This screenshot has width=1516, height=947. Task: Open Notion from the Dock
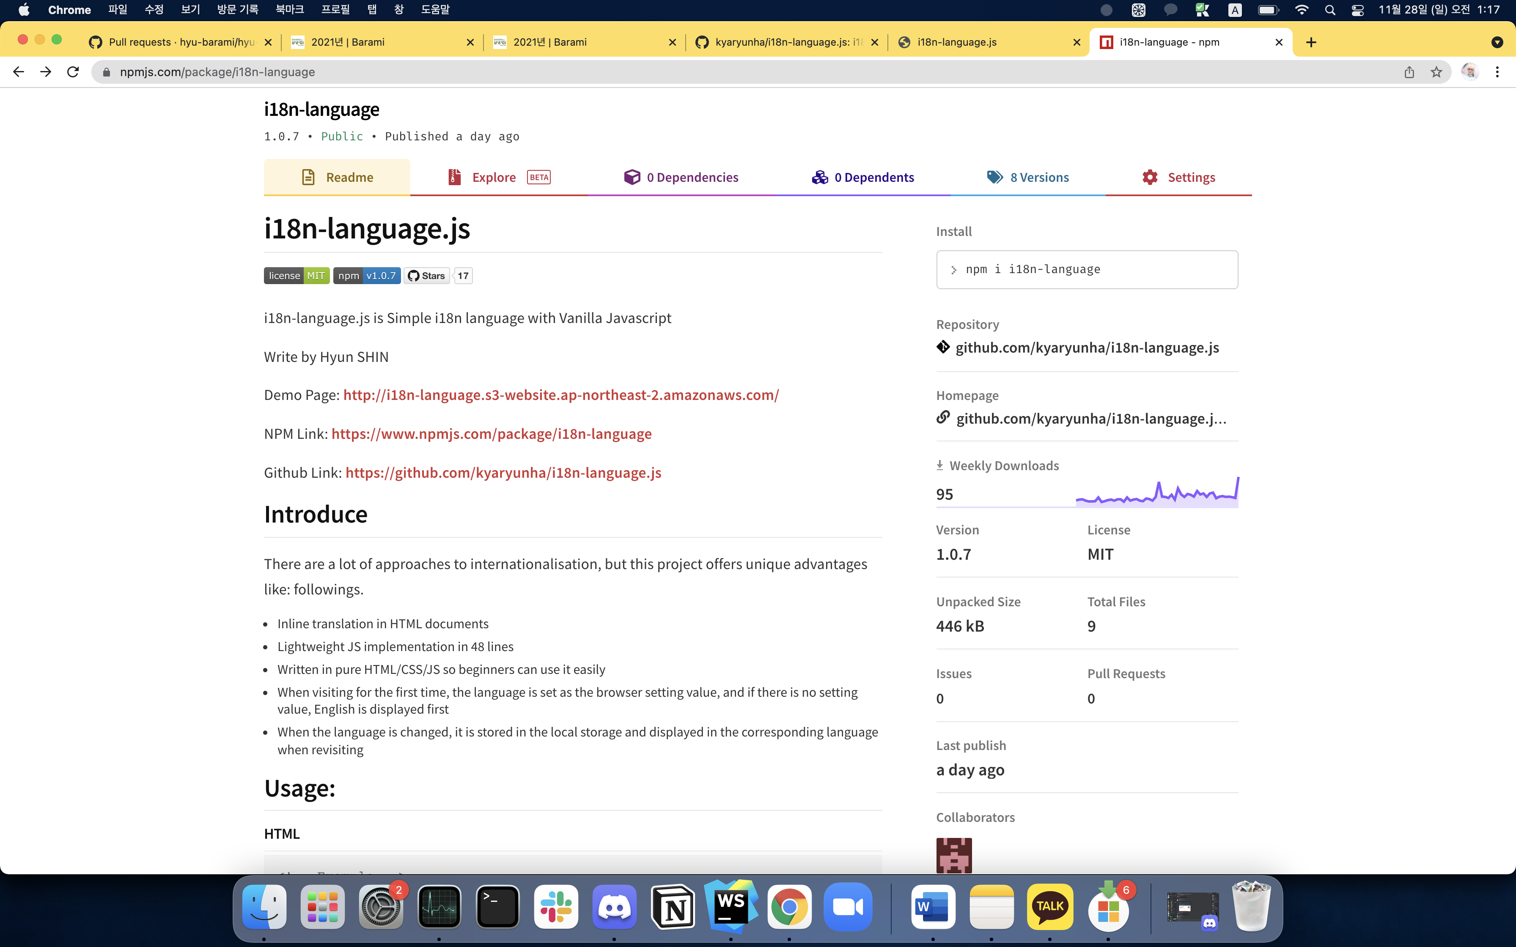[x=672, y=906]
